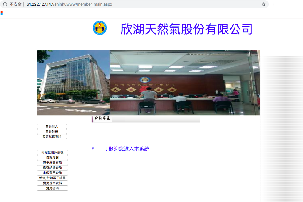Click the site info icon beside 不安全
Image resolution: width=303 pixels, height=202 pixels.
(5, 4)
